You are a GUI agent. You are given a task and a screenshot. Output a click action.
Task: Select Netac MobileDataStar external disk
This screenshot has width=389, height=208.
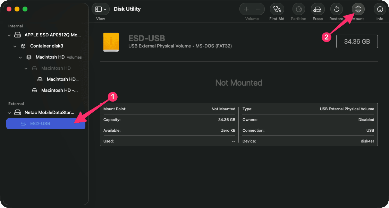click(x=46, y=113)
